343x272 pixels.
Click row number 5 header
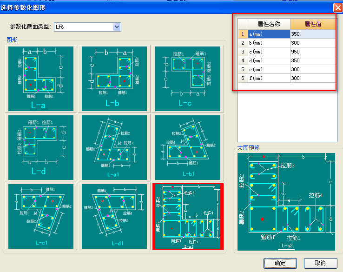(x=243, y=69)
